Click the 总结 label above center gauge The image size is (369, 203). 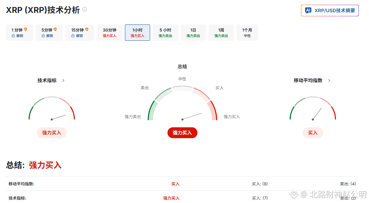coord(182,67)
